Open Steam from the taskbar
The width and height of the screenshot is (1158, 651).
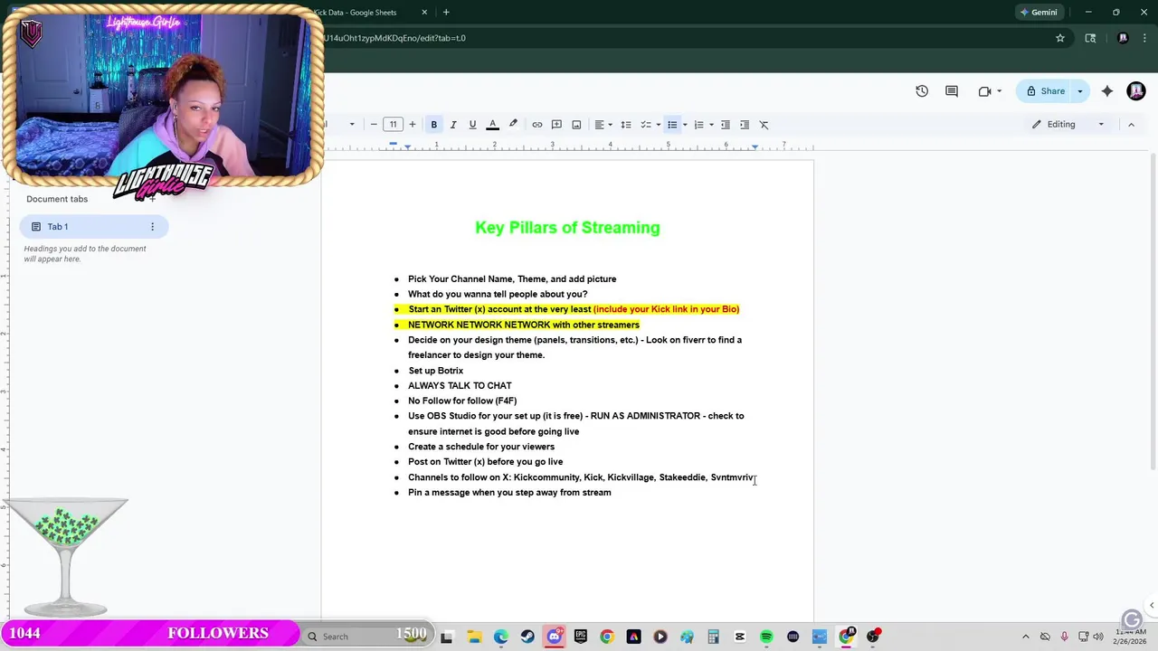[527, 637]
